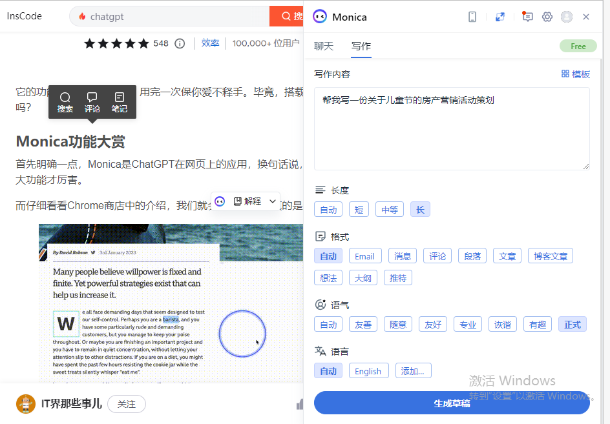Select 专业 tone option
This screenshot has width=610, height=424.
(x=468, y=325)
